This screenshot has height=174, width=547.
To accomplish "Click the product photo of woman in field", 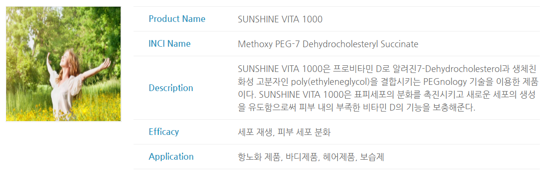I will click(63, 64).
